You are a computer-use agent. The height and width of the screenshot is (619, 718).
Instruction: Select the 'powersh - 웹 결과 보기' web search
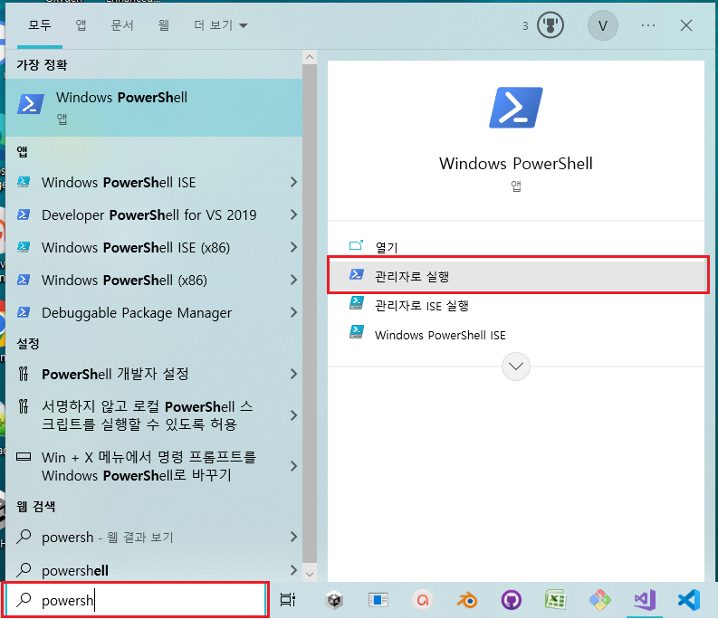click(154, 537)
